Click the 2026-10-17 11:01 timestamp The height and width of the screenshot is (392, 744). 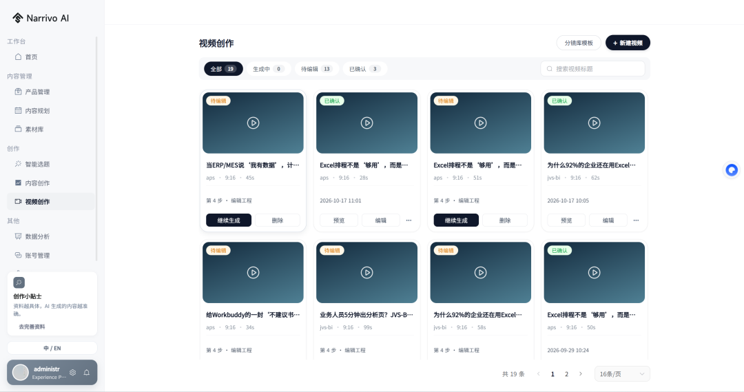point(341,200)
